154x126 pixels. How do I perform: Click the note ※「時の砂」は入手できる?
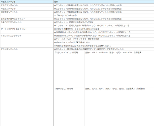click(65, 15)
